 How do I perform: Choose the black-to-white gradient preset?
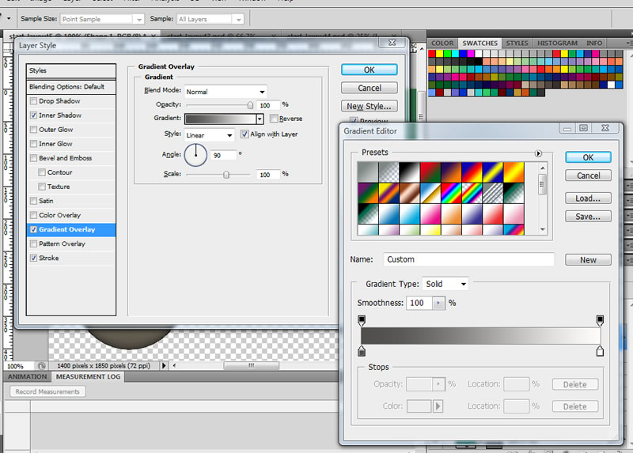pyautogui.click(x=409, y=172)
